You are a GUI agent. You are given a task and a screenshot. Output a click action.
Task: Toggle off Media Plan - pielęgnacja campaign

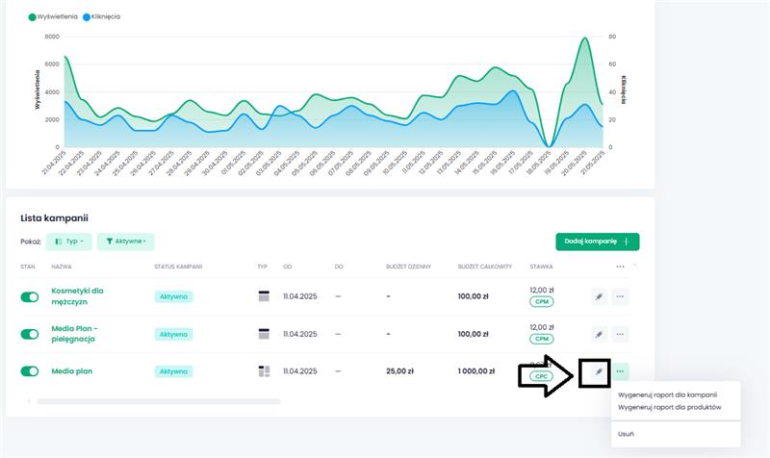(30, 334)
